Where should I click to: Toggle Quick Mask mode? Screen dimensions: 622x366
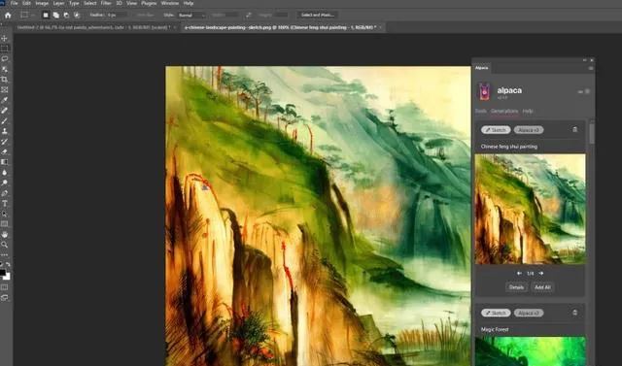pos(4,287)
